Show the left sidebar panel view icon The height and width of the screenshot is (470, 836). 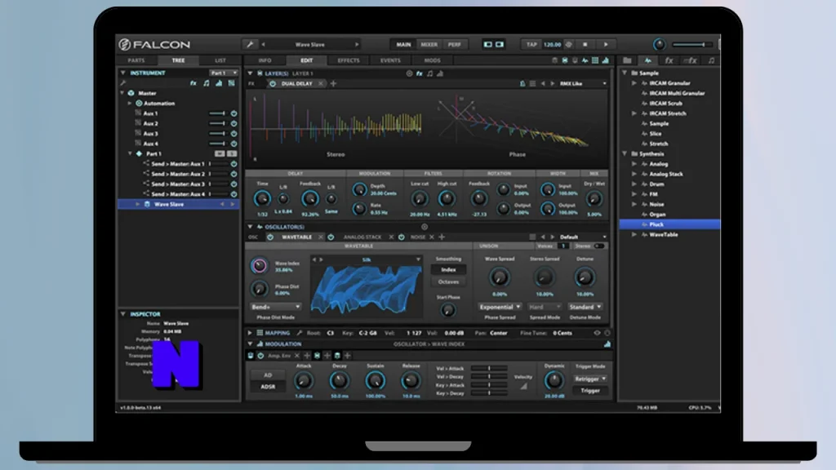click(x=488, y=45)
